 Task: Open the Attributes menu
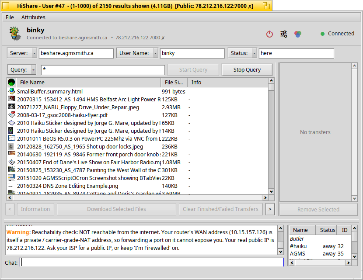coord(33,17)
